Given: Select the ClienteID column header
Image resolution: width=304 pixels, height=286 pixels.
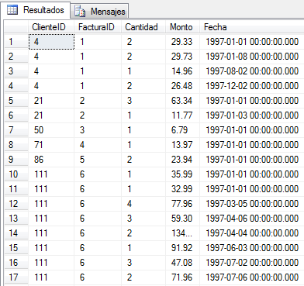Looking at the screenshot, I should 51,27.
